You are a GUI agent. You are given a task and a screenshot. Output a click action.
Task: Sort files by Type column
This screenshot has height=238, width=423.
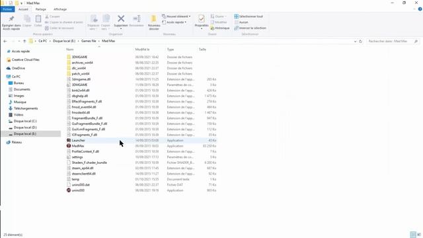click(x=171, y=50)
